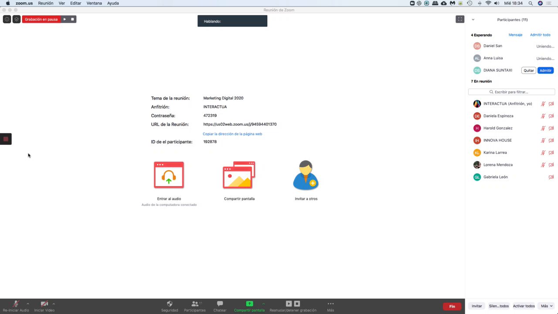
Task: Open the Time Machine menu bar icon
Action: [470, 3]
